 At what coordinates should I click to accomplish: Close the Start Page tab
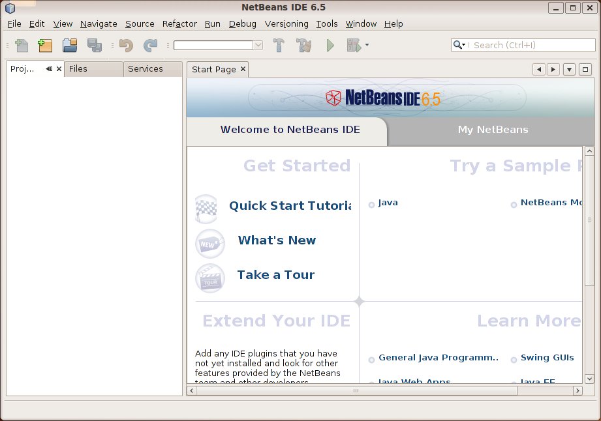(x=243, y=69)
